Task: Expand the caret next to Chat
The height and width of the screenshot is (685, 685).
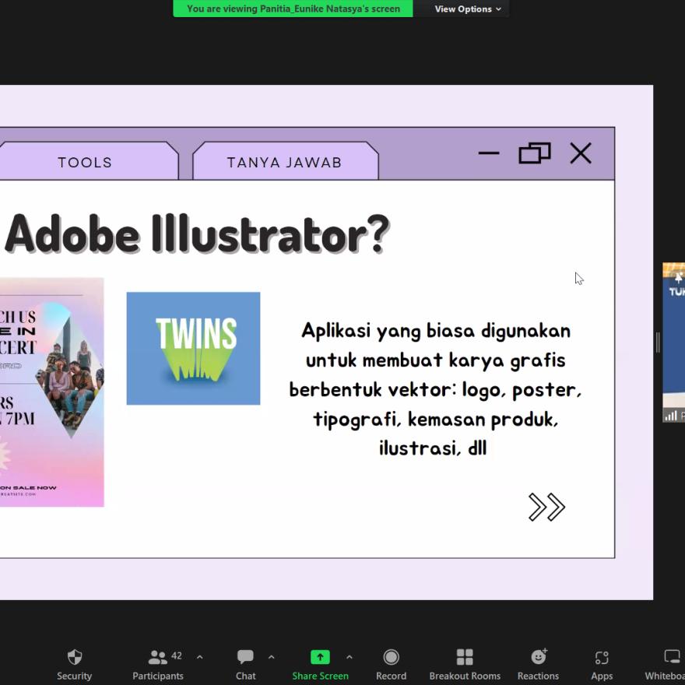Action: [271, 657]
